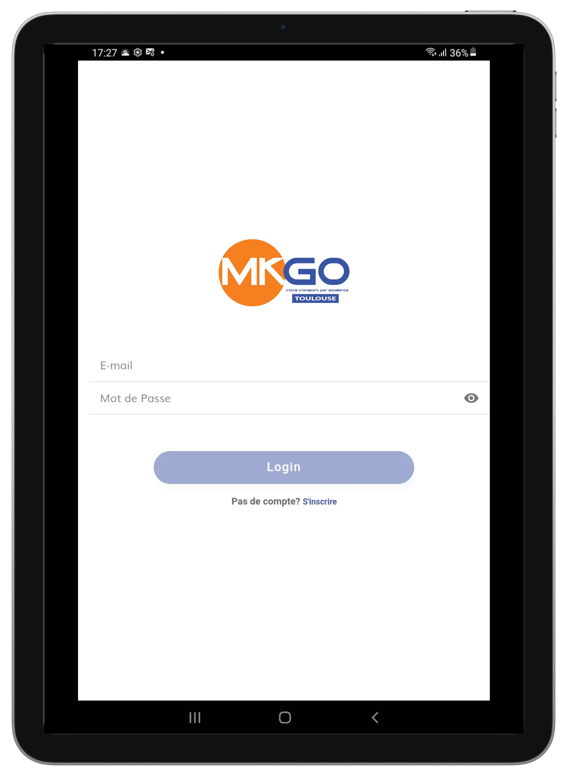Click the E-mail input field
This screenshot has height=777, width=567.
(284, 365)
